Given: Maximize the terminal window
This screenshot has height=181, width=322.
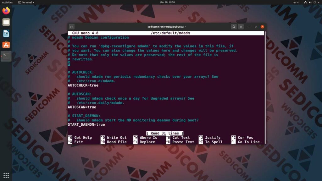Looking at the screenshot, I should (256, 27).
